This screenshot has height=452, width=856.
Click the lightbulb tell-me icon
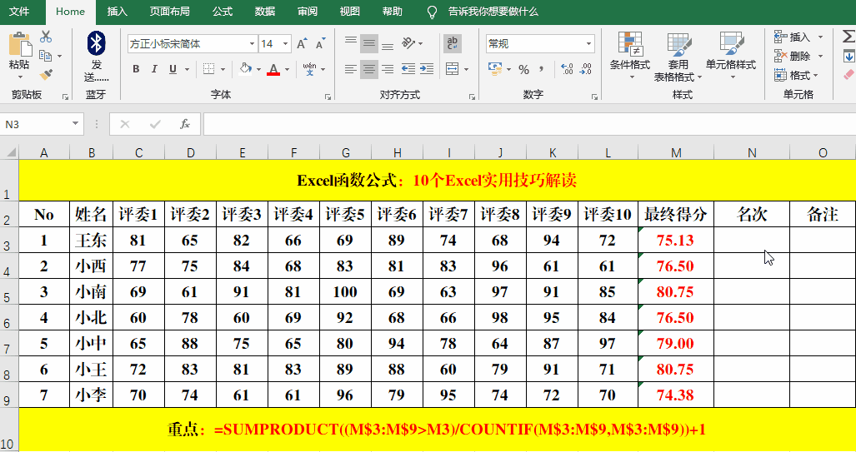pos(432,12)
